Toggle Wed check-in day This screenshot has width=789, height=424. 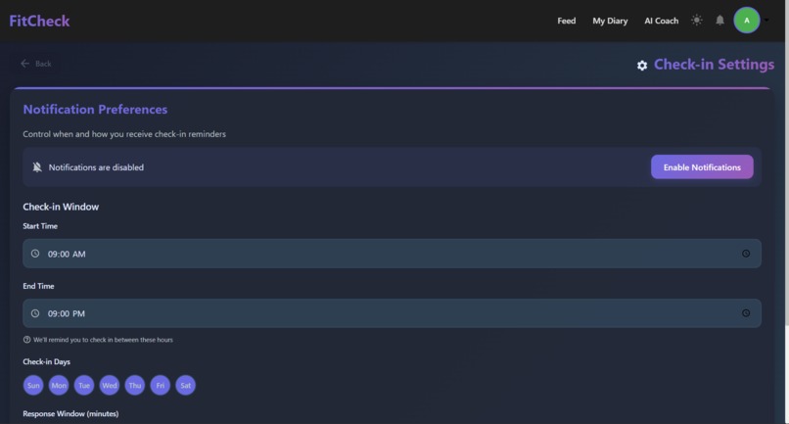(110, 385)
